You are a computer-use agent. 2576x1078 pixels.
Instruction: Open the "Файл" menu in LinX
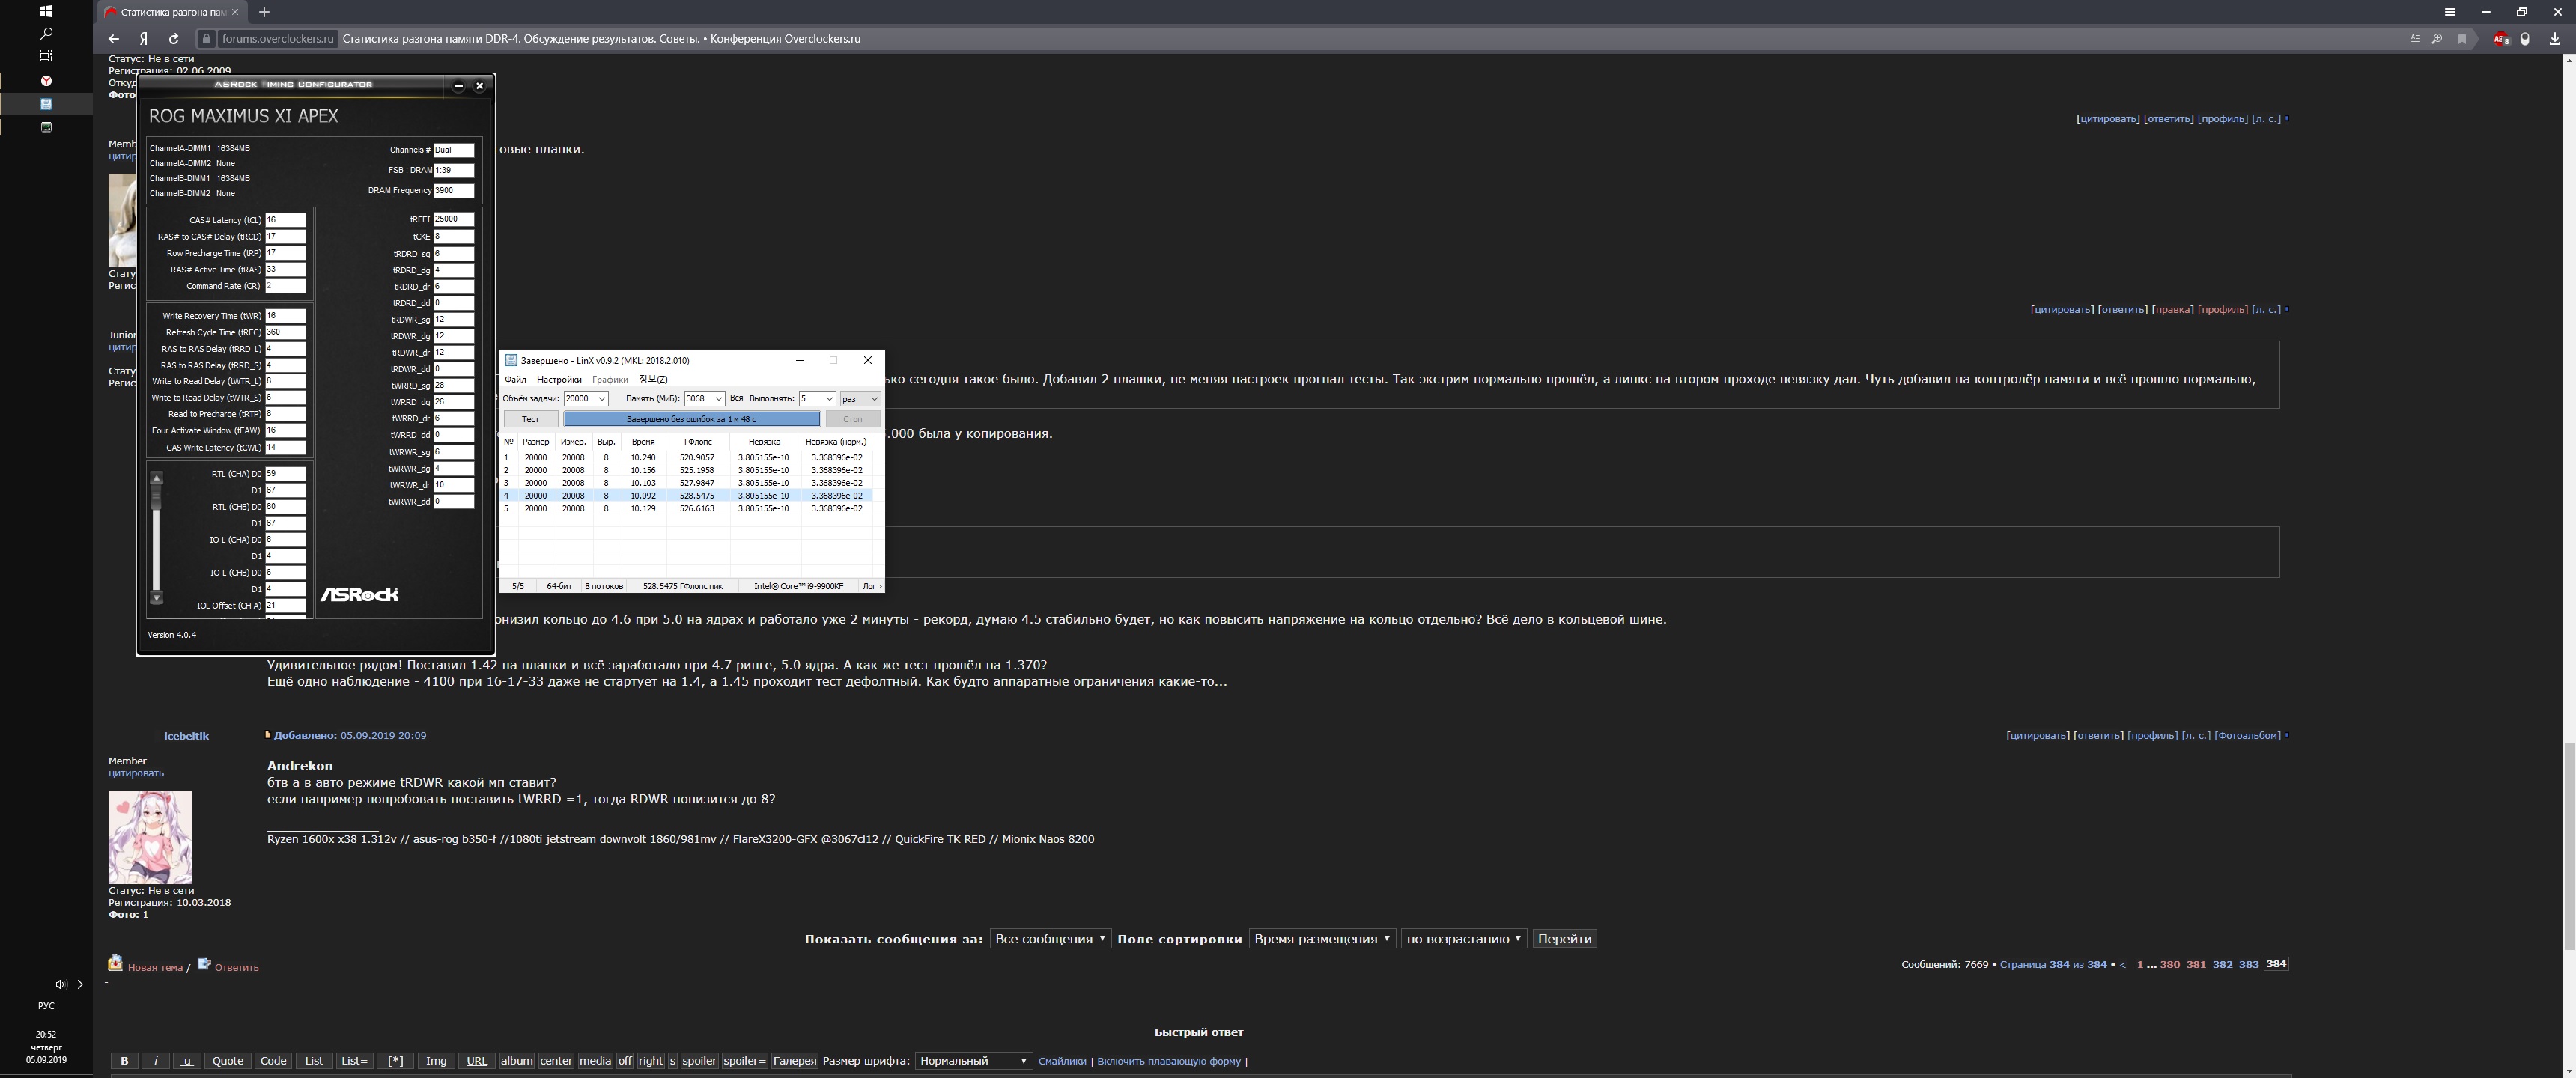[x=515, y=380]
